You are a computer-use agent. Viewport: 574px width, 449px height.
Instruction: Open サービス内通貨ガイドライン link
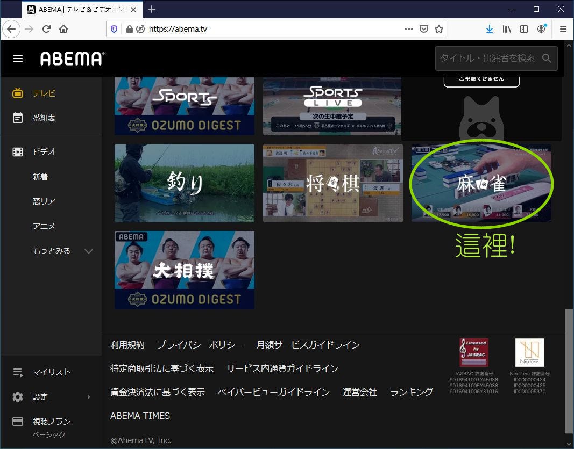(x=282, y=368)
